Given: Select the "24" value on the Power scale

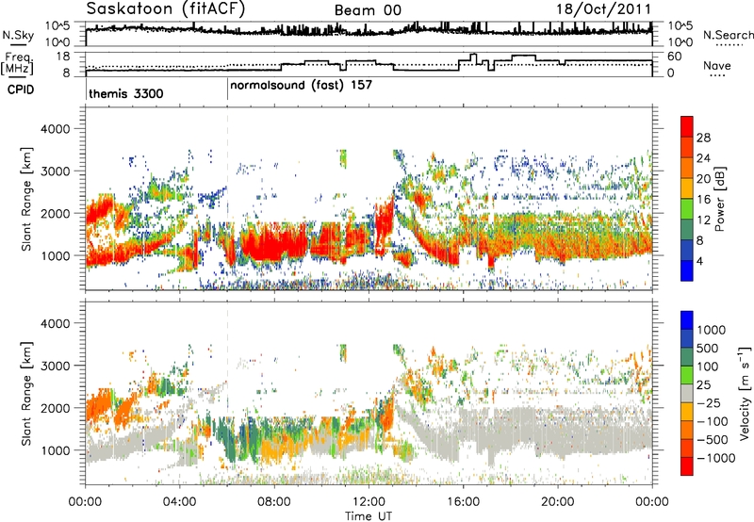Looking at the screenshot, I should pyautogui.click(x=703, y=158).
